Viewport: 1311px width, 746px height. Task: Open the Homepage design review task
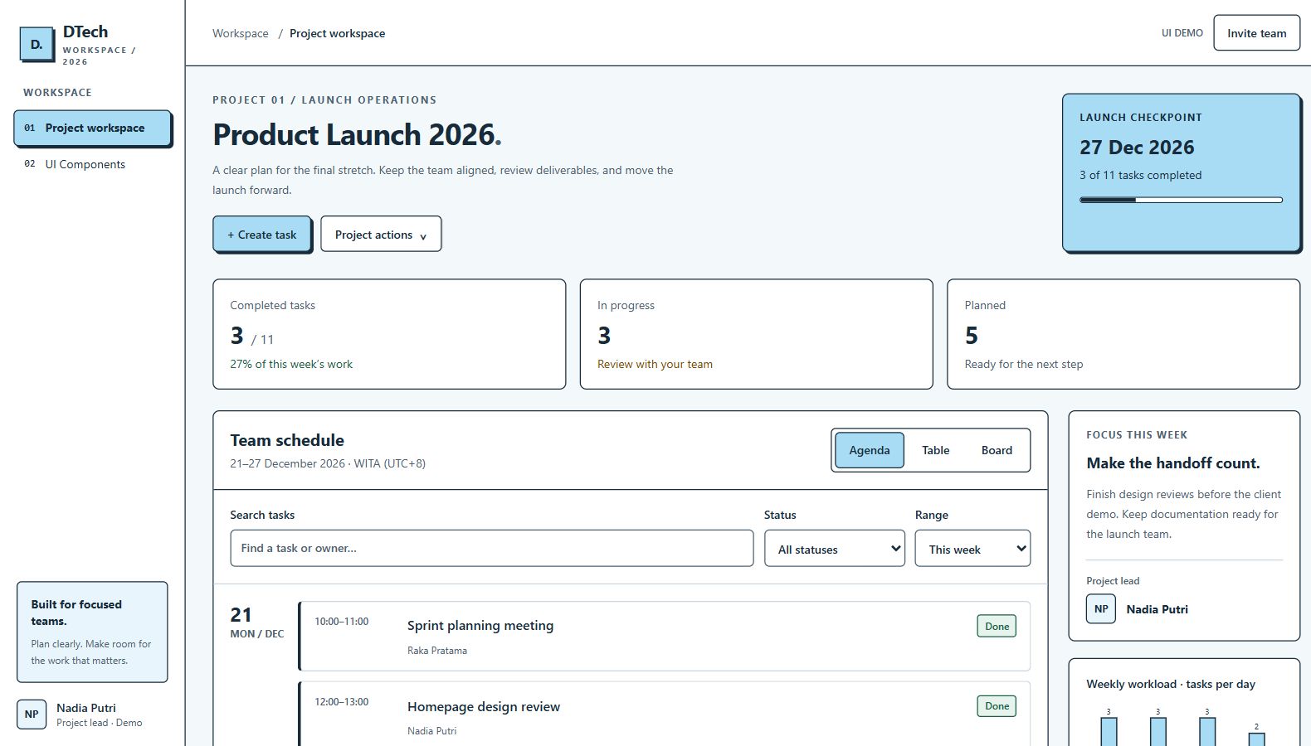pos(664,715)
